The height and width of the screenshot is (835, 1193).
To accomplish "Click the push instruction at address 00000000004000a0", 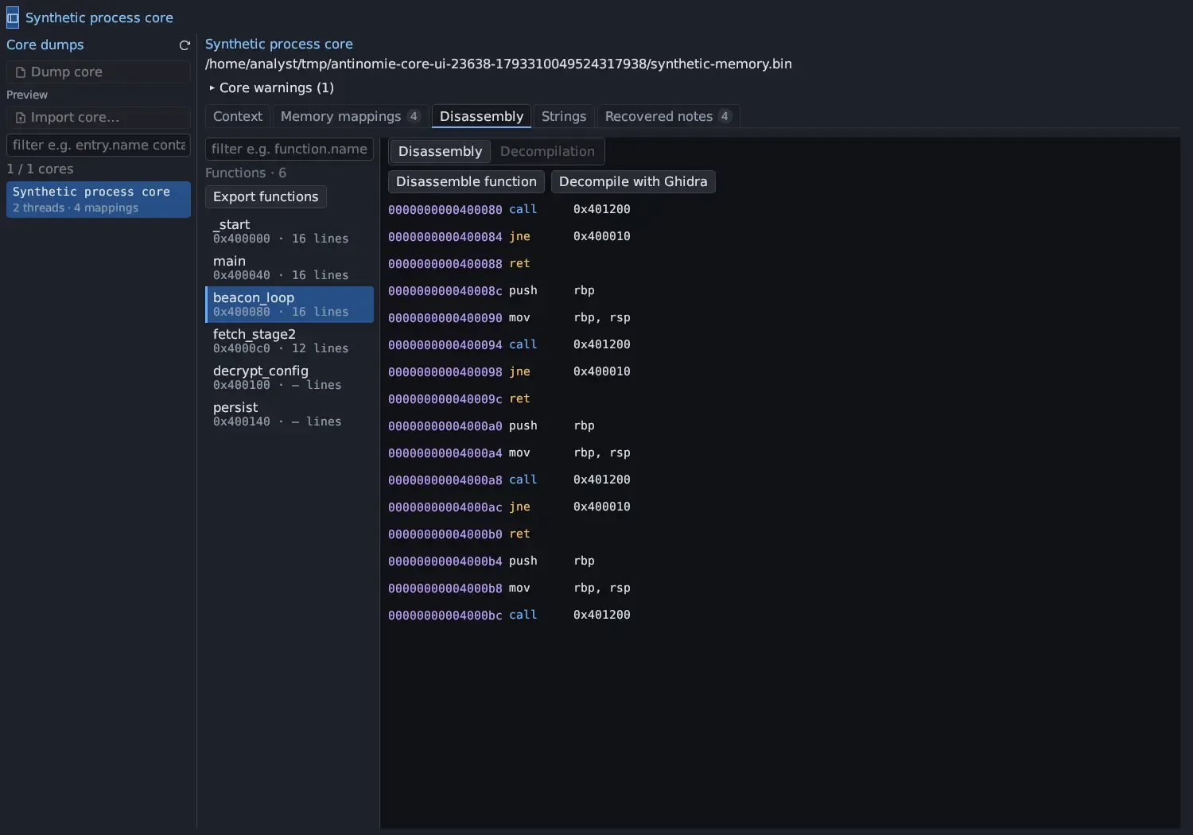I will [523, 426].
